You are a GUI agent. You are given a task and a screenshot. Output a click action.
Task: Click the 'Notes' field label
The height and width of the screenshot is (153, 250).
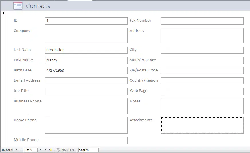[135, 101]
